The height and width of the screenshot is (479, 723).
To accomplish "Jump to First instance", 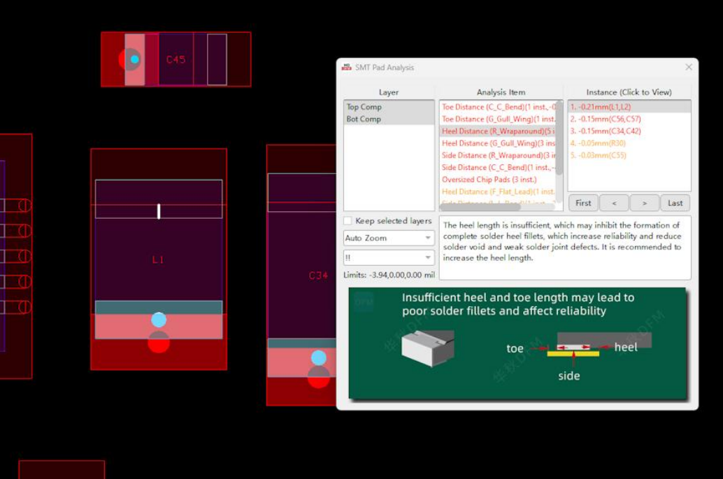I will point(583,203).
